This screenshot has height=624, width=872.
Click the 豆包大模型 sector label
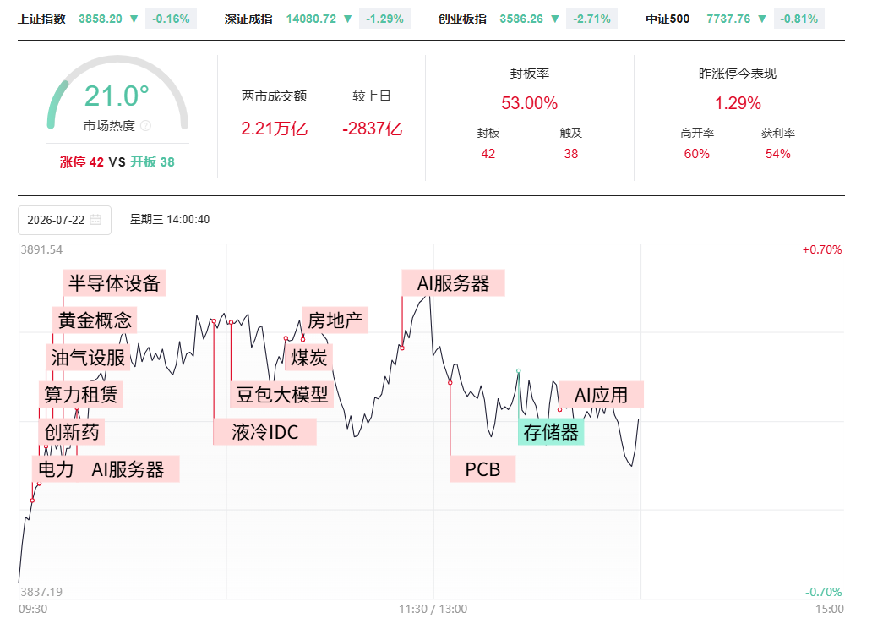pyautogui.click(x=282, y=395)
